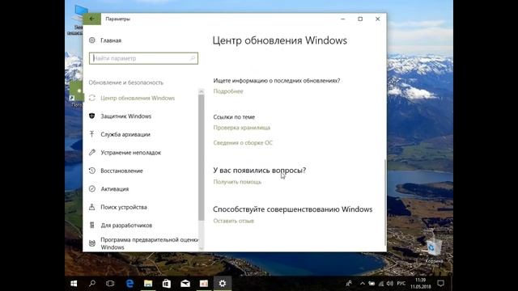Show hidden tray icons chevron
The height and width of the screenshot is (291, 518).
point(362,284)
